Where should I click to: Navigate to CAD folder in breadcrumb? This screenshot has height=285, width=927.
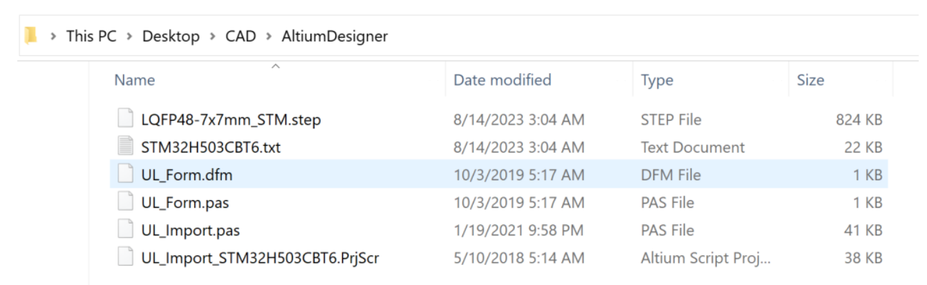241,36
